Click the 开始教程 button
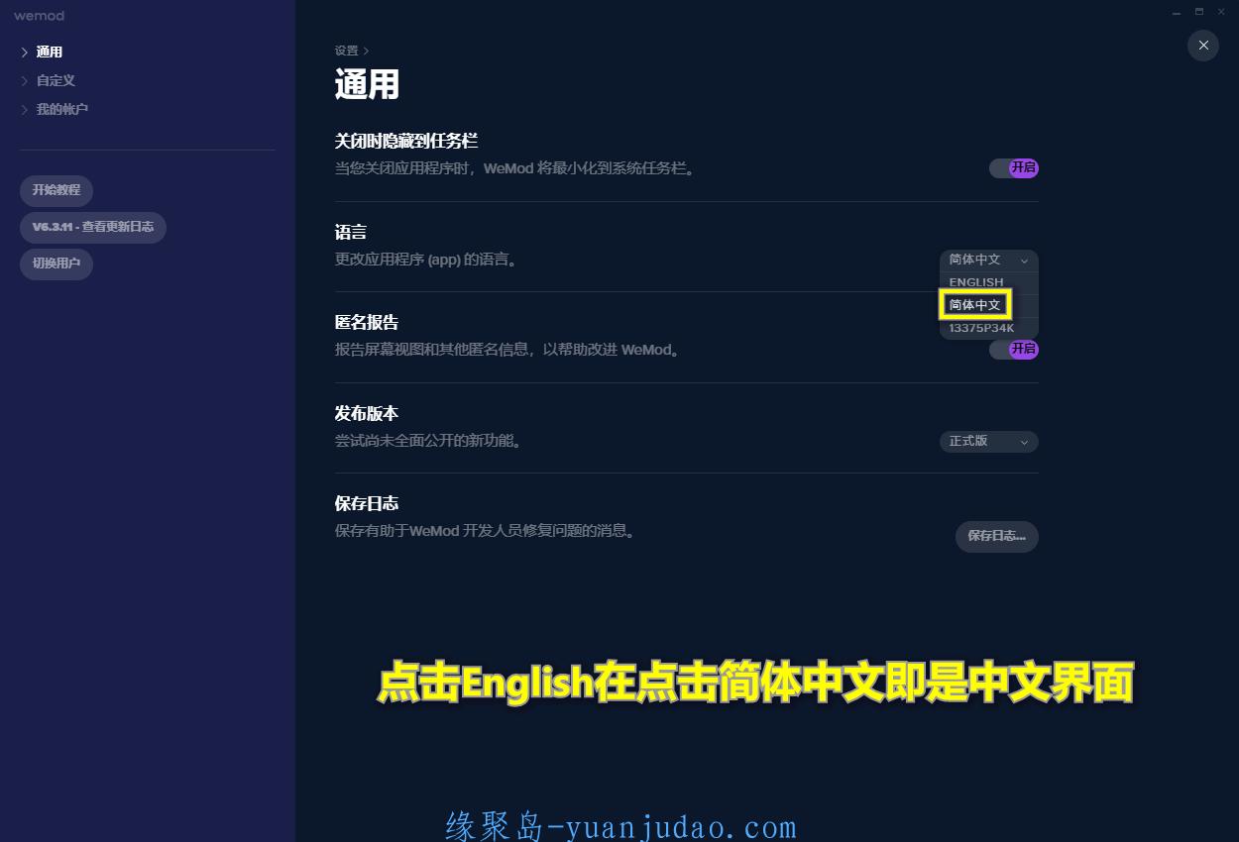Screen dimensions: 1239x842 tap(56, 190)
